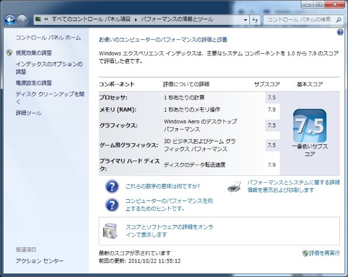The image size is (348, 277).
Task: Expand the breadcrumb arrow after すべてのコントロール パネル項目
Action: pos(136,20)
